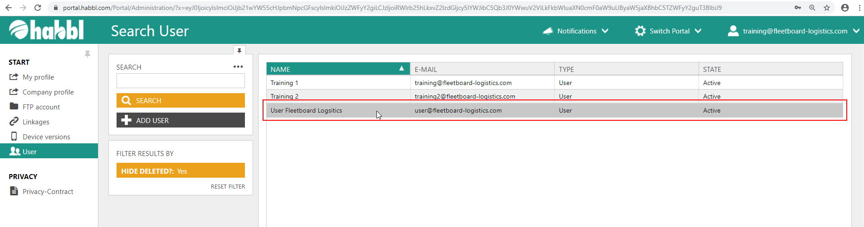This screenshot has width=864, height=227.
Task: Expand the training account user menu
Action: tap(794, 31)
